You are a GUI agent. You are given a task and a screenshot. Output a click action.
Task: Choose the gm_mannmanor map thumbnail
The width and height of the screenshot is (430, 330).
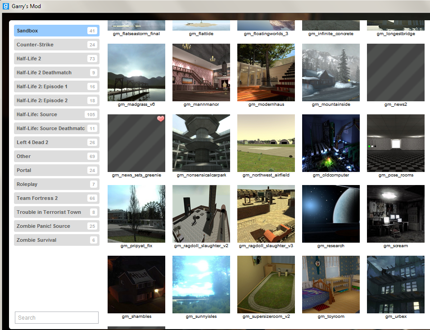pos(201,72)
